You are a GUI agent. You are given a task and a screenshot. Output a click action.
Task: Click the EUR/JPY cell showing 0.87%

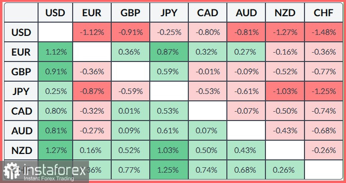pos(169,52)
